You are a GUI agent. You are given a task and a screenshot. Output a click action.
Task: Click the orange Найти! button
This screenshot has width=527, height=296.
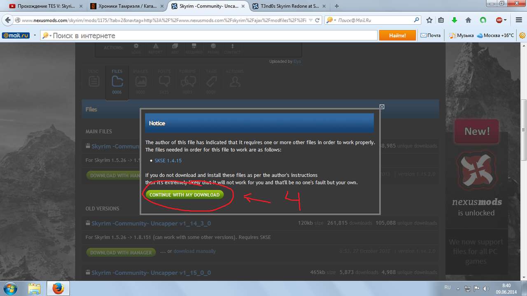click(397, 35)
